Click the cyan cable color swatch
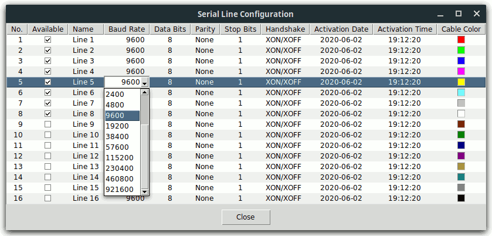This screenshot has height=236, width=492. (461, 93)
